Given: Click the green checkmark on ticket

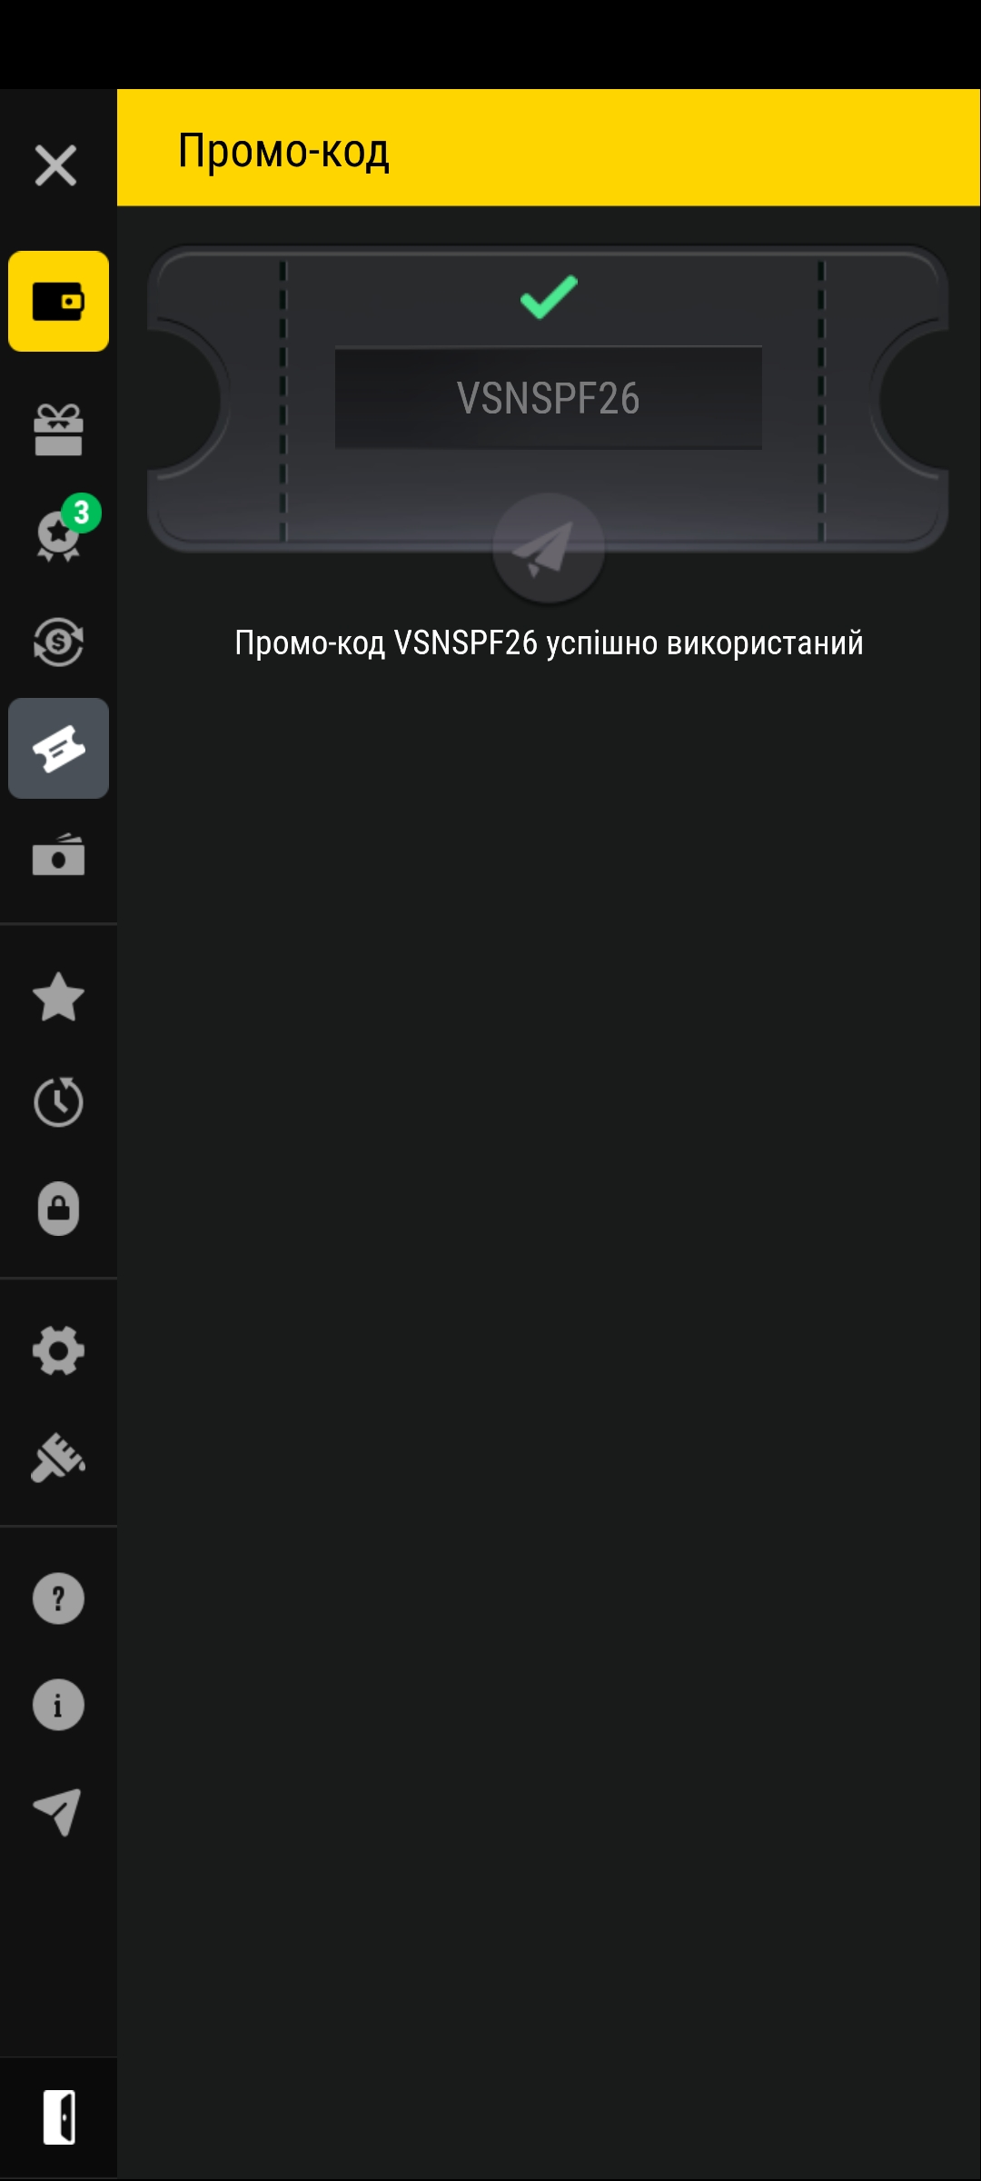Looking at the screenshot, I should pyautogui.click(x=549, y=296).
